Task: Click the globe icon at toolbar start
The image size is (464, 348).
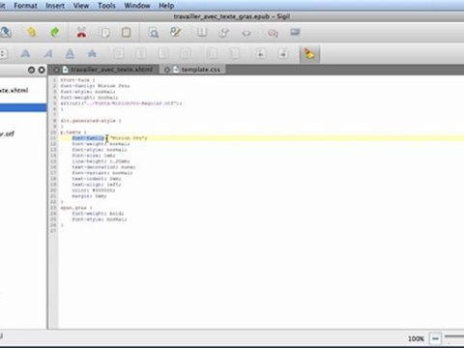Action: coord(6,32)
